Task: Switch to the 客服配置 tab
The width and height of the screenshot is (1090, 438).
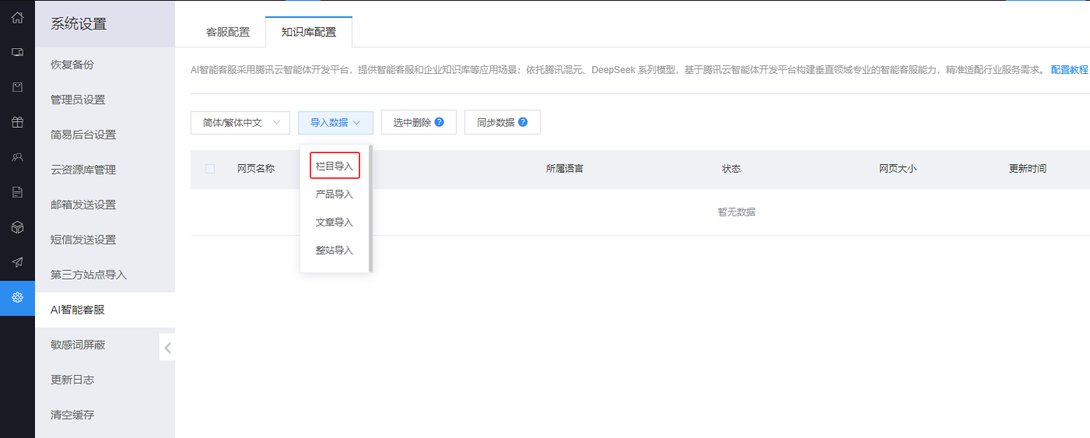Action: (228, 32)
